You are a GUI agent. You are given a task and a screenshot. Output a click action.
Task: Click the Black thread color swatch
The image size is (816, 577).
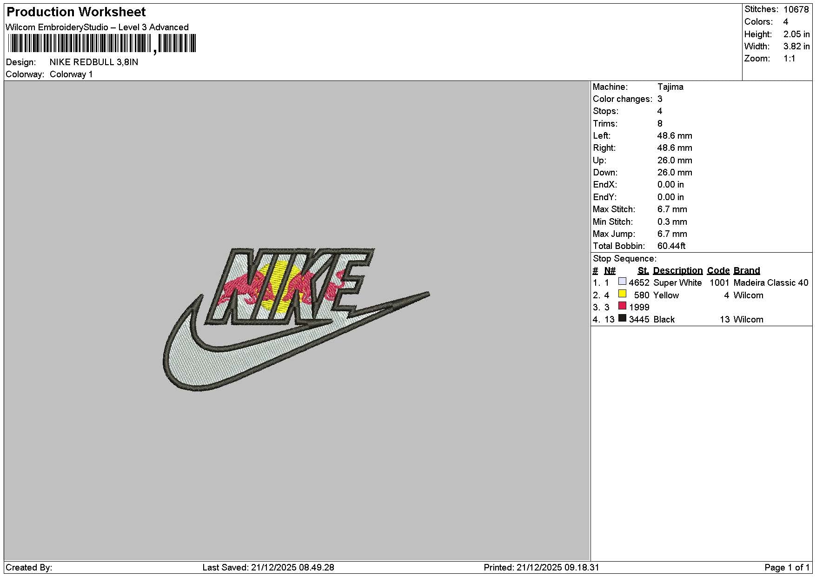click(x=622, y=318)
